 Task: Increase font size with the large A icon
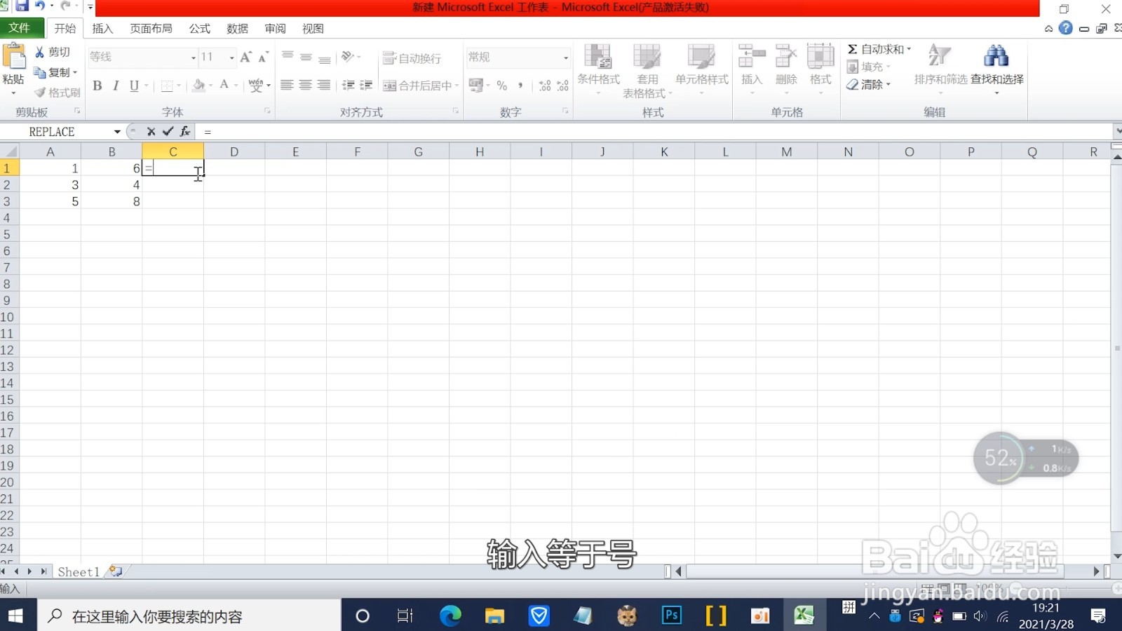click(x=245, y=57)
